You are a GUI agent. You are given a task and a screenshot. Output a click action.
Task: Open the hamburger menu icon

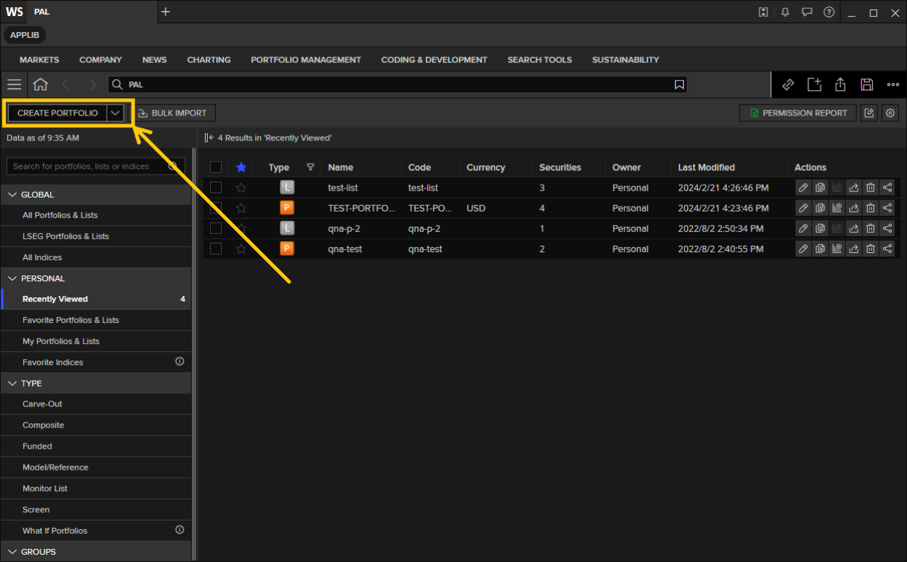point(14,84)
